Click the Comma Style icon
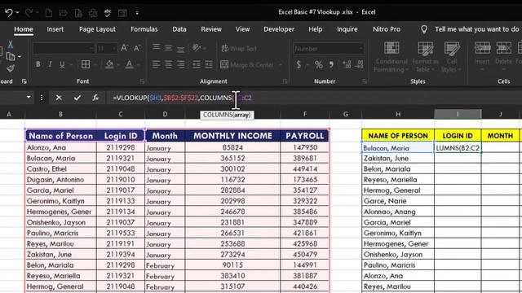The height and width of the screenshot is (293, 522). [x=331, y=64]
